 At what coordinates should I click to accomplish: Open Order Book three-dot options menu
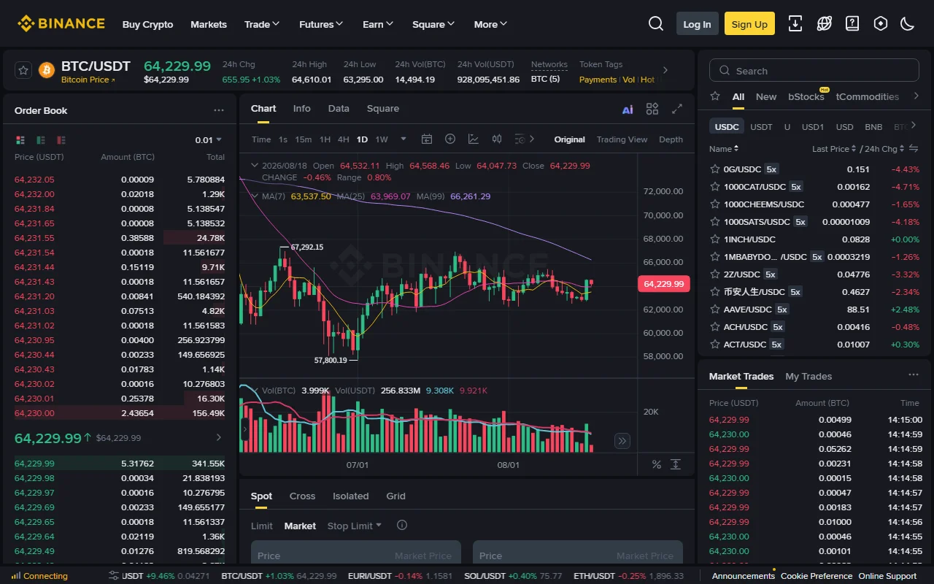[x=219, y=110]
